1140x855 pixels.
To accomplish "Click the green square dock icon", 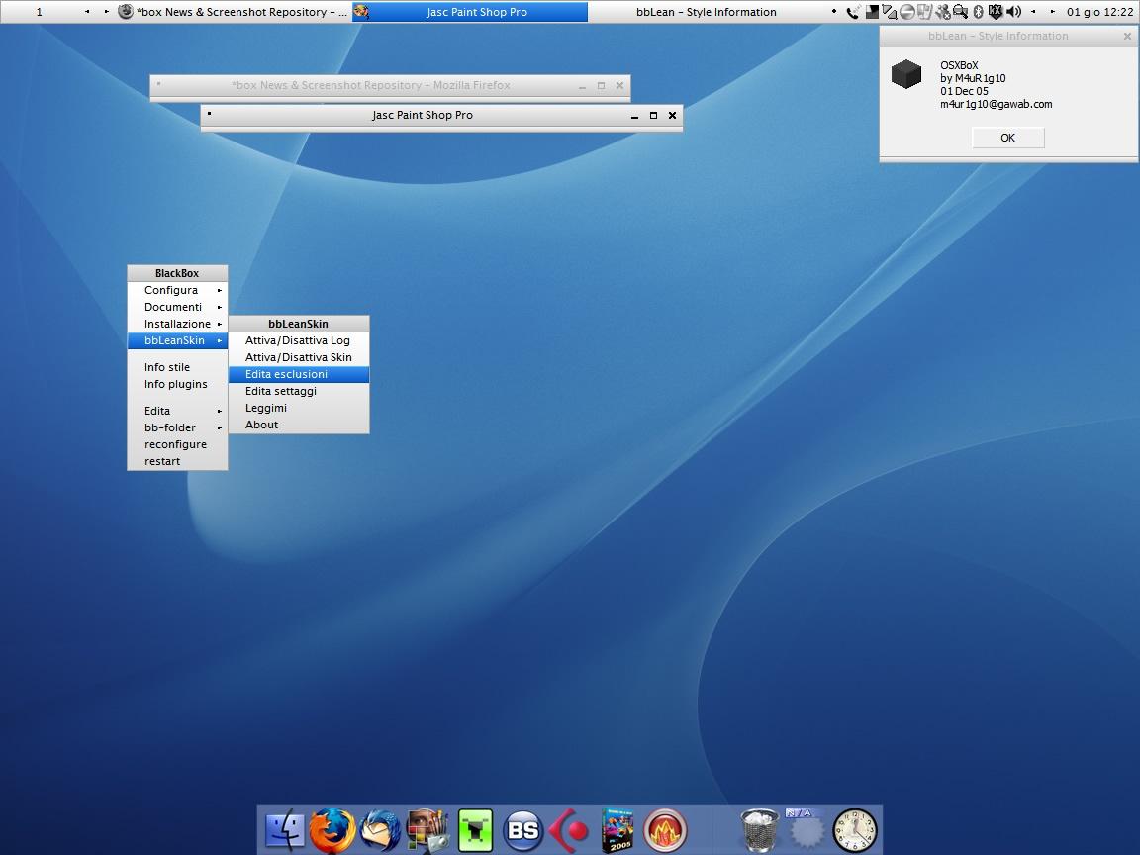I will click(x=475, y=829).
